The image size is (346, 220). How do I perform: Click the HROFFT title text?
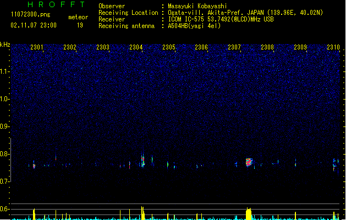click(x=57, y=4)
